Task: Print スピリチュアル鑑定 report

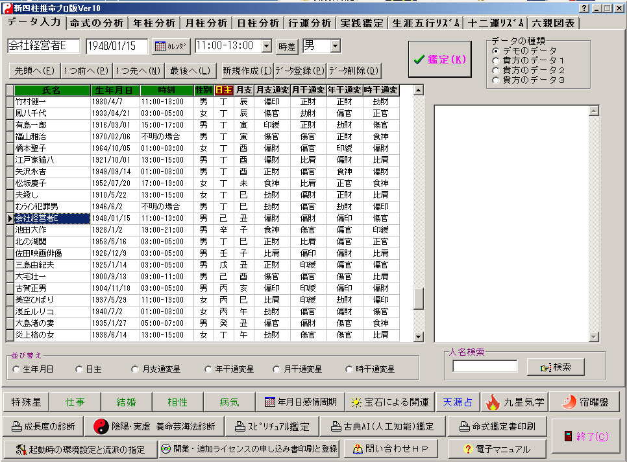Action: tap(272, 426)
